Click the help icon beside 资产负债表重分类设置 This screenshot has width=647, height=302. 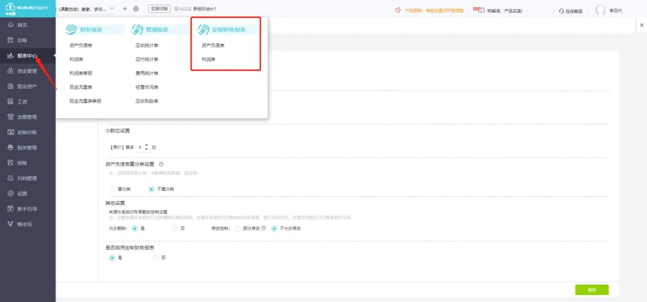pos(161,164)
